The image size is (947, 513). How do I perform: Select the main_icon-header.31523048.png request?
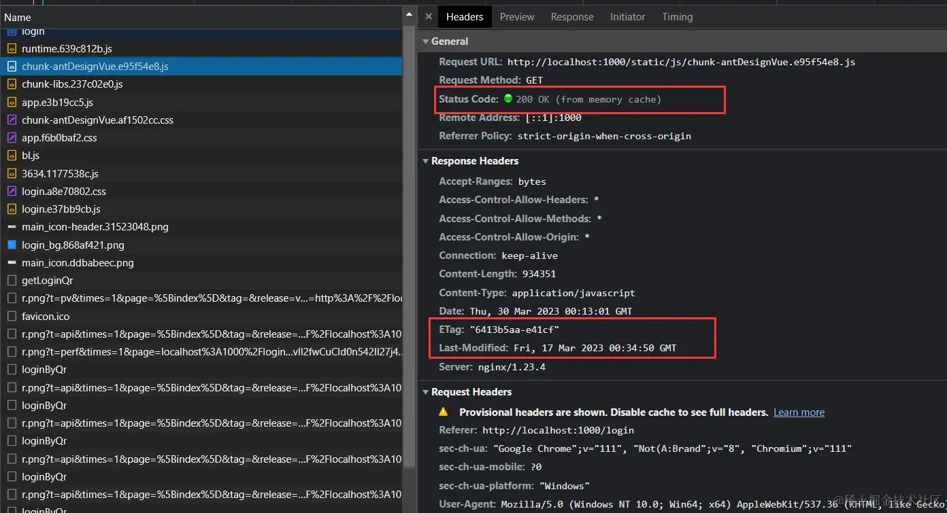(x=201, y=227)
